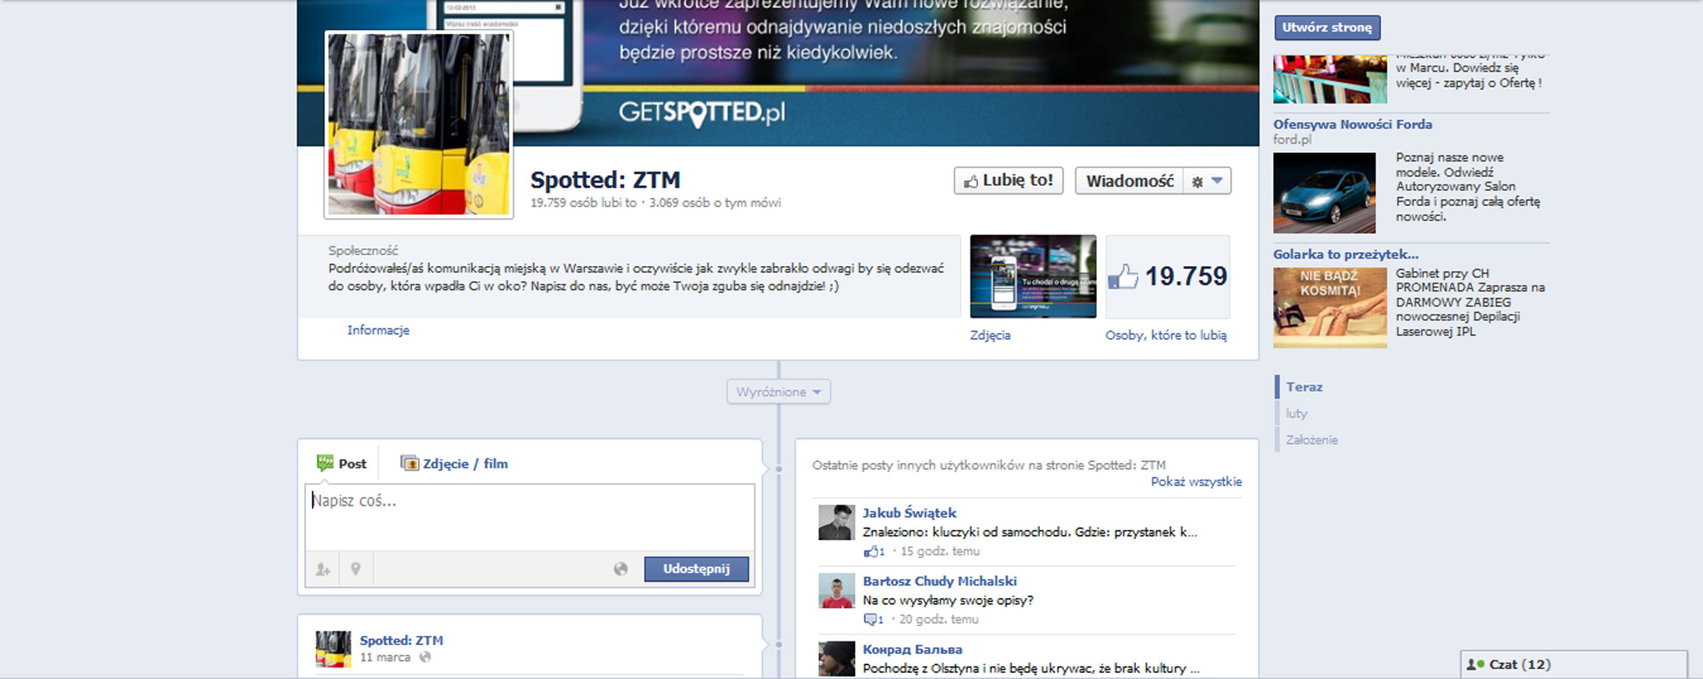Click the location pin icon in composer

click(x=356, y=569)
